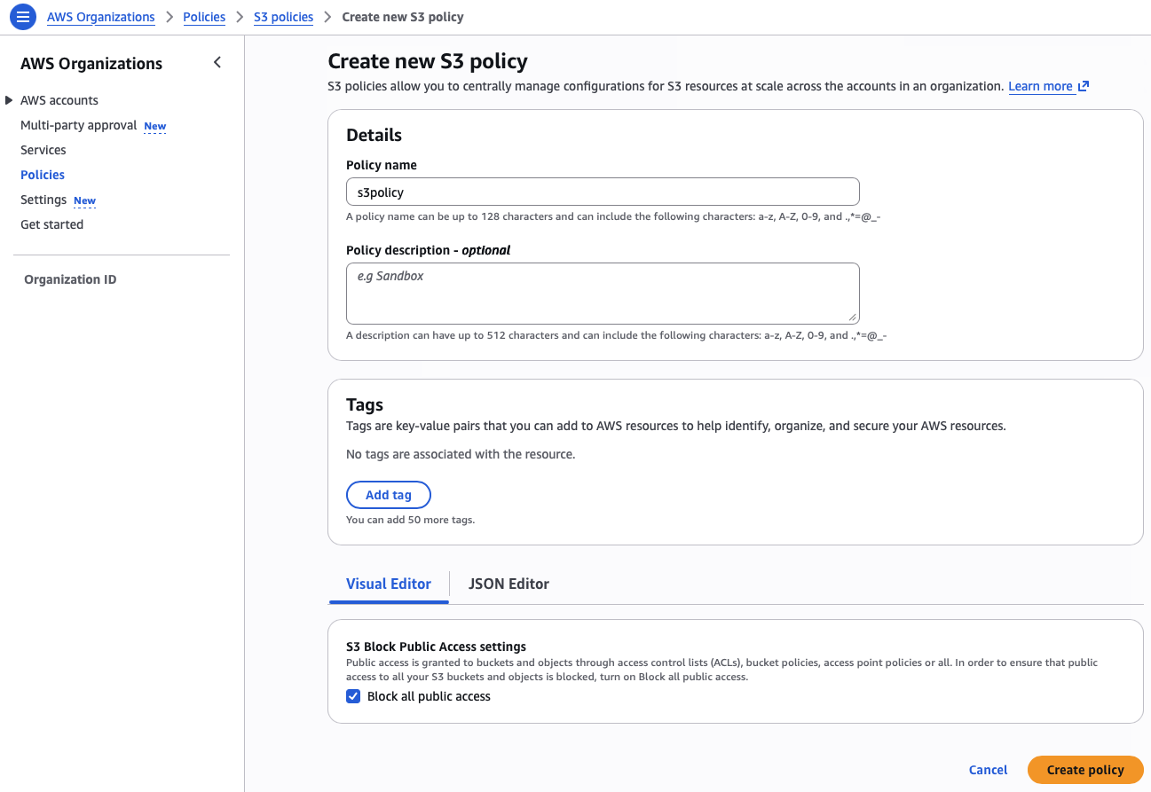Open the hamburger navigation menu icon

(x=23, y=17)
